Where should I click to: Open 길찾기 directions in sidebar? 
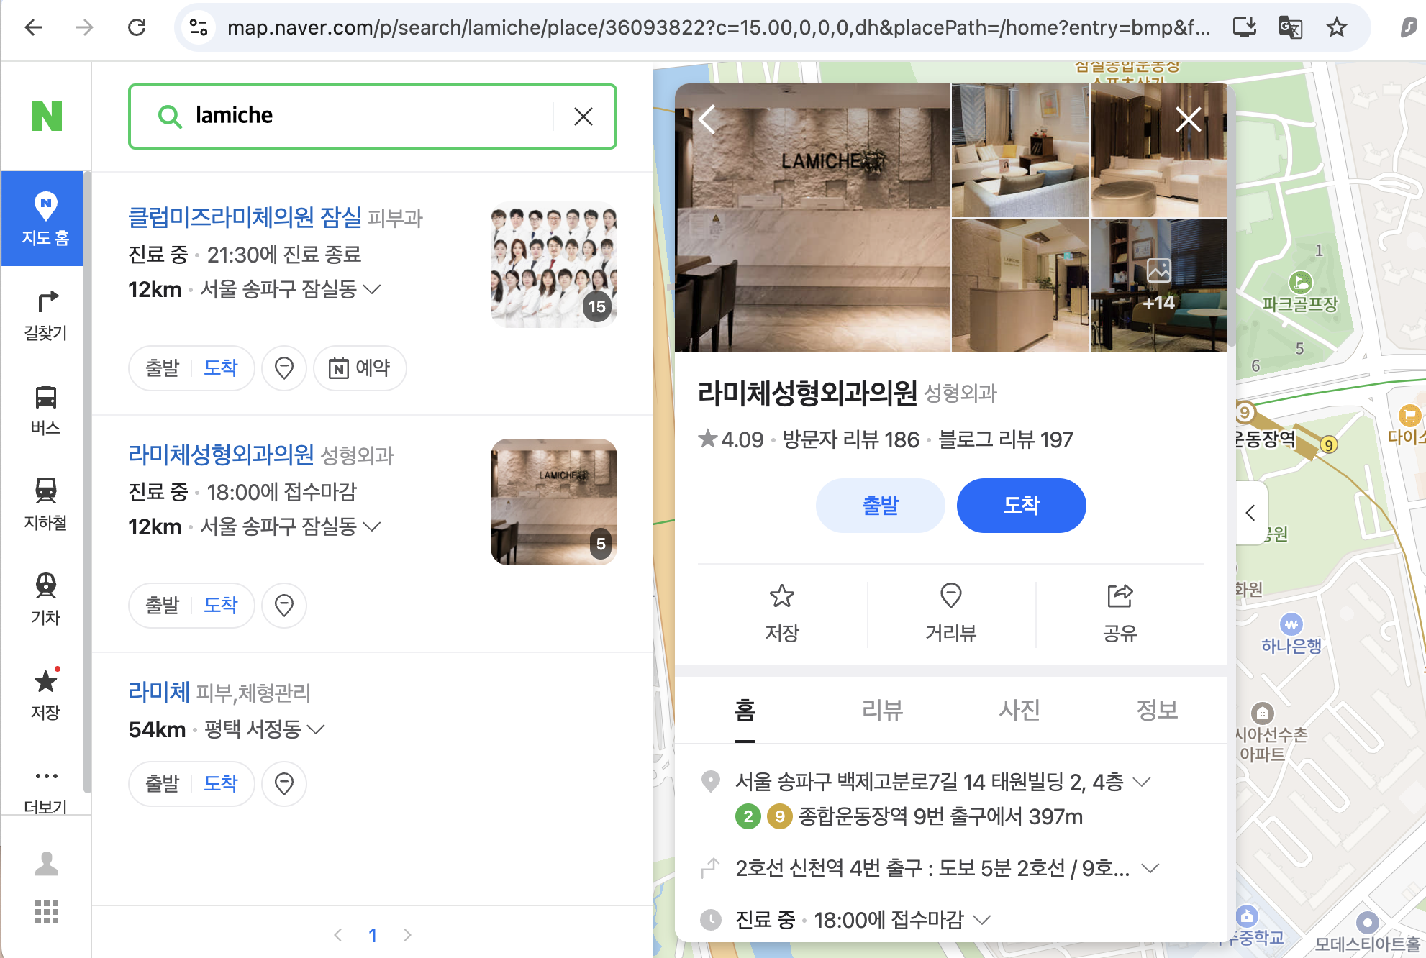45,316
